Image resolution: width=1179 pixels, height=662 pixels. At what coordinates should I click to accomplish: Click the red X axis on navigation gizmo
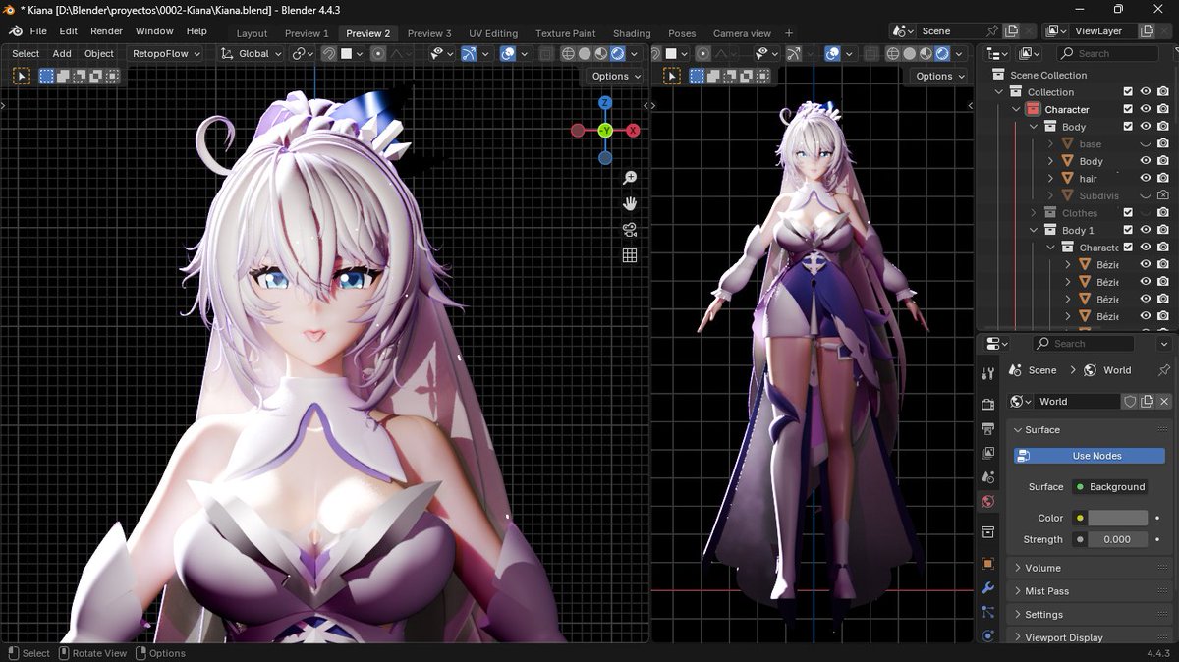click(x=633, y=131)
